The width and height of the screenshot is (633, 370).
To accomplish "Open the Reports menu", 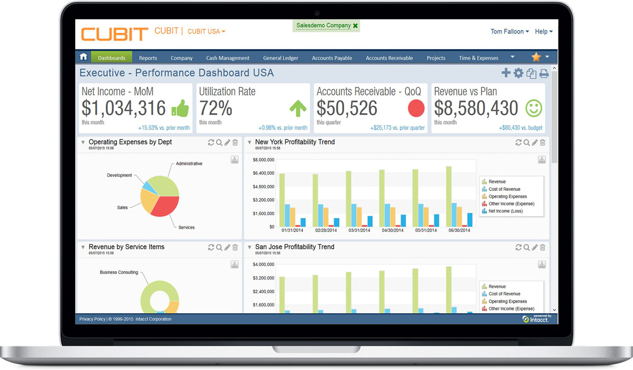I will 148,58.
